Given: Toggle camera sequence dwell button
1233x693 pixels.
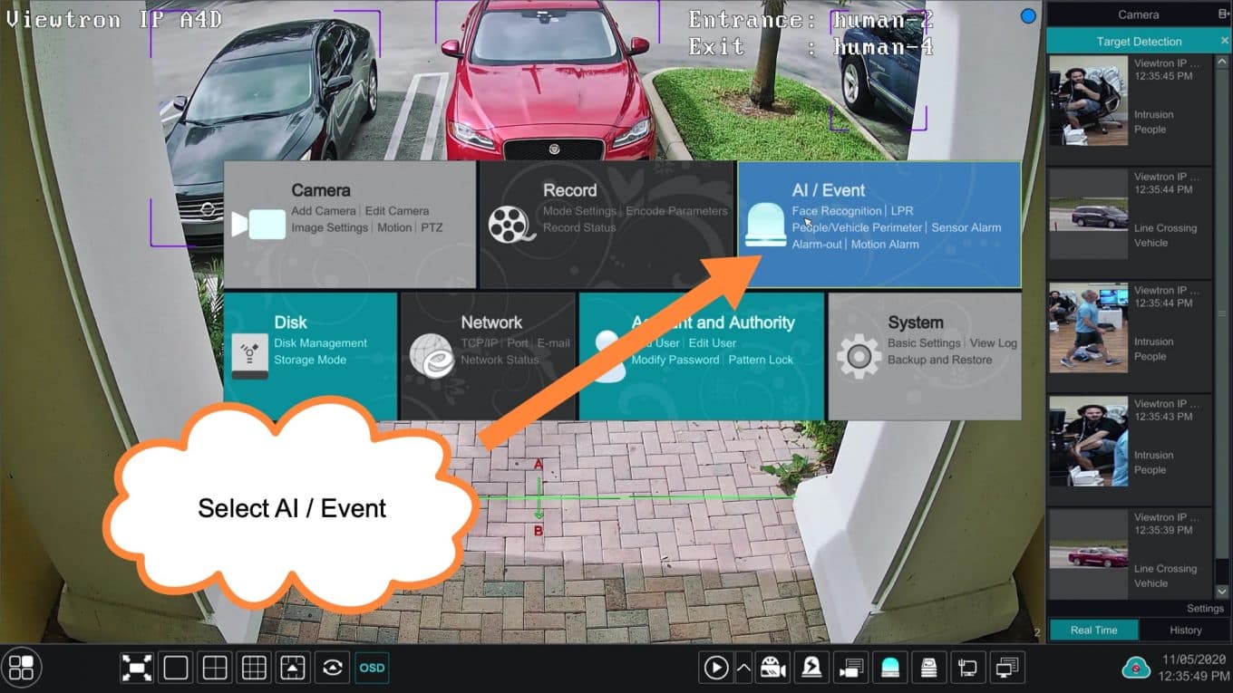Looking at the screenshot, I should (x=333, y=668).
